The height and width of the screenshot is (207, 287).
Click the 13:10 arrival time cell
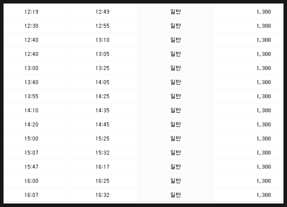[x=102, y=40]
